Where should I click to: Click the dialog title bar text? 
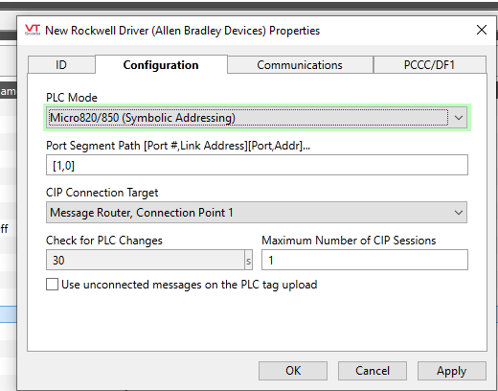pos(182,31)
